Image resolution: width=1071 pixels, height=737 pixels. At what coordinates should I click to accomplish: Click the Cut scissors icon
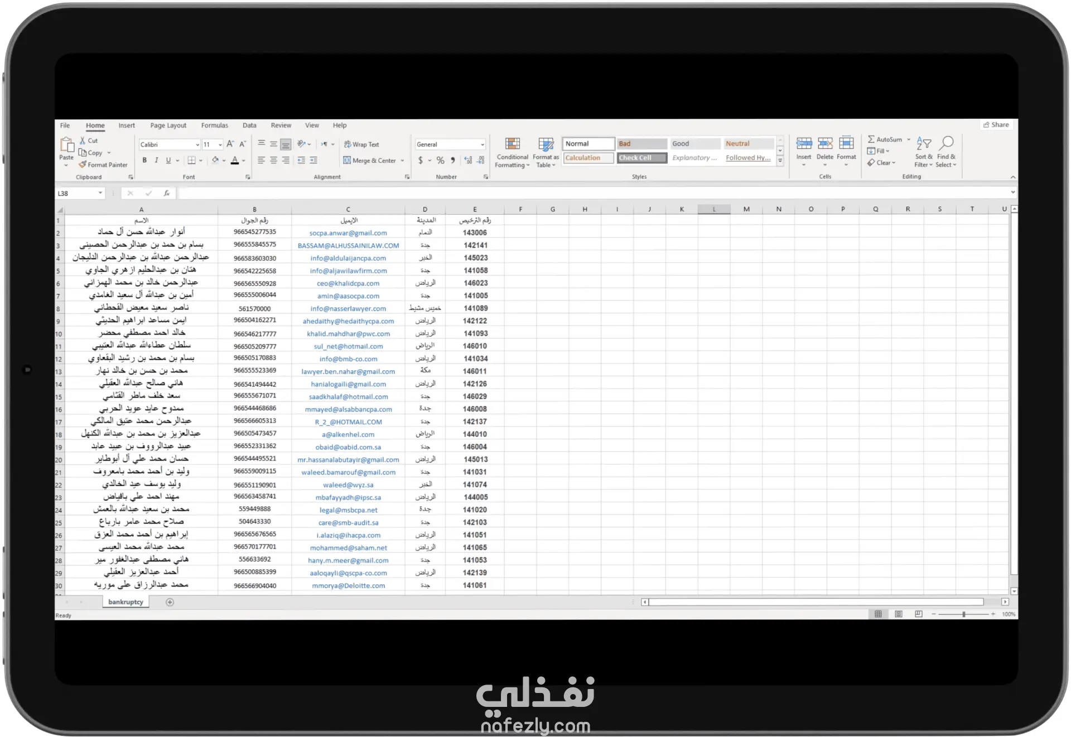pos(83,140)
